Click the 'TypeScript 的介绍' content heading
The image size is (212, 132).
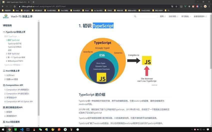(x=92, y=94)
